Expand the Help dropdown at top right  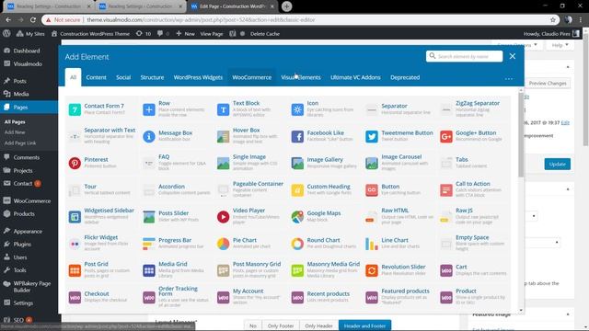pos(560,45)
